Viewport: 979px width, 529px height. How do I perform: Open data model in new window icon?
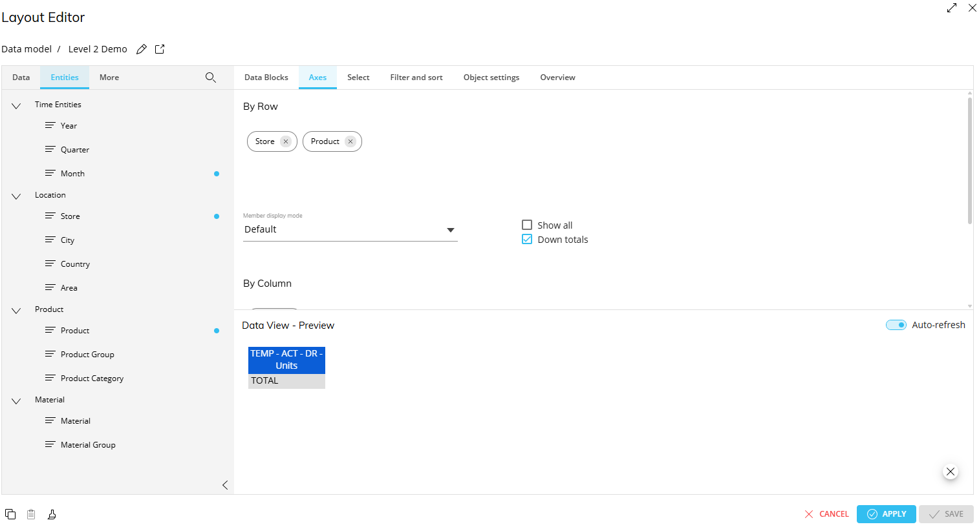(x=160, y=49)
